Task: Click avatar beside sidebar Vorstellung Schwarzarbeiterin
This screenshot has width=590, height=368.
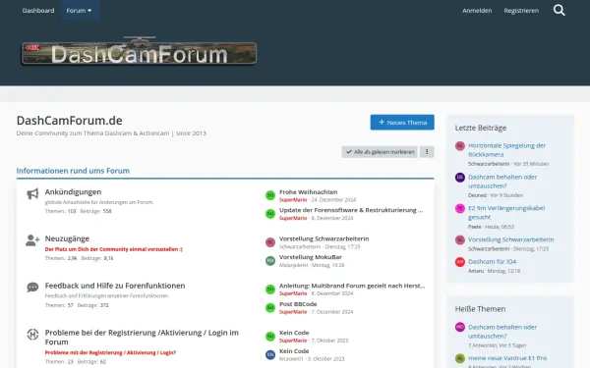Action: (x=460, y=239)
